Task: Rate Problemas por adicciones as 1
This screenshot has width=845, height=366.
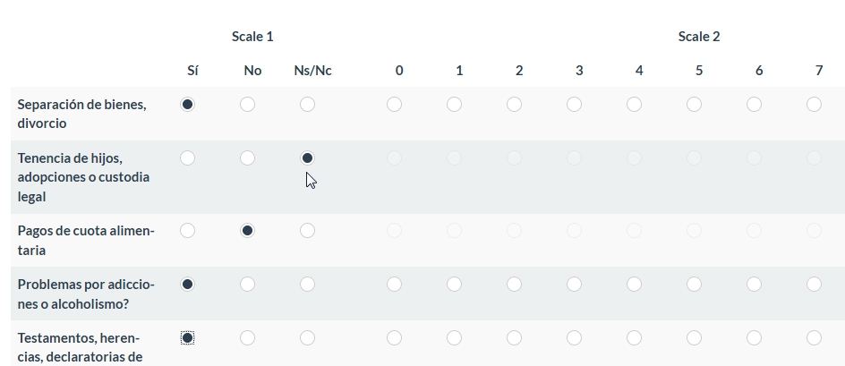Action: click(454, 285)
